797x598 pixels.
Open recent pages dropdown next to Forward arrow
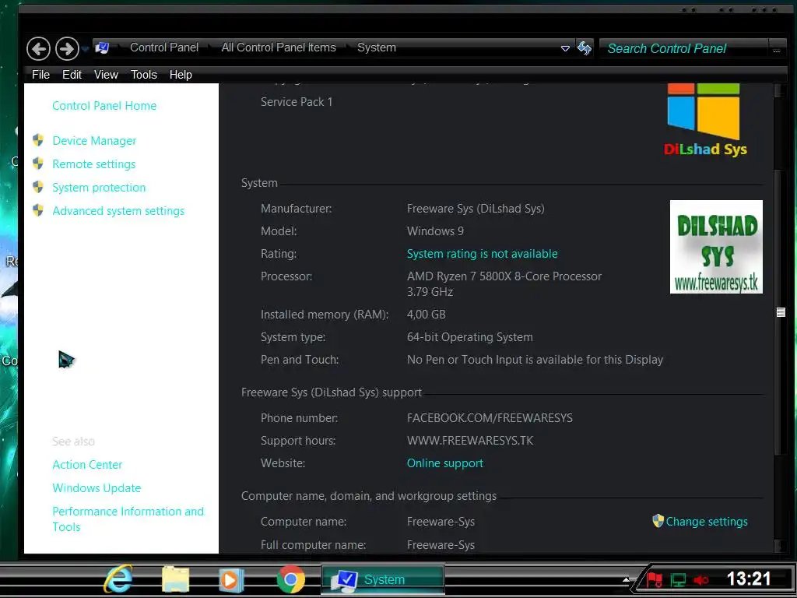click(85, 49)
